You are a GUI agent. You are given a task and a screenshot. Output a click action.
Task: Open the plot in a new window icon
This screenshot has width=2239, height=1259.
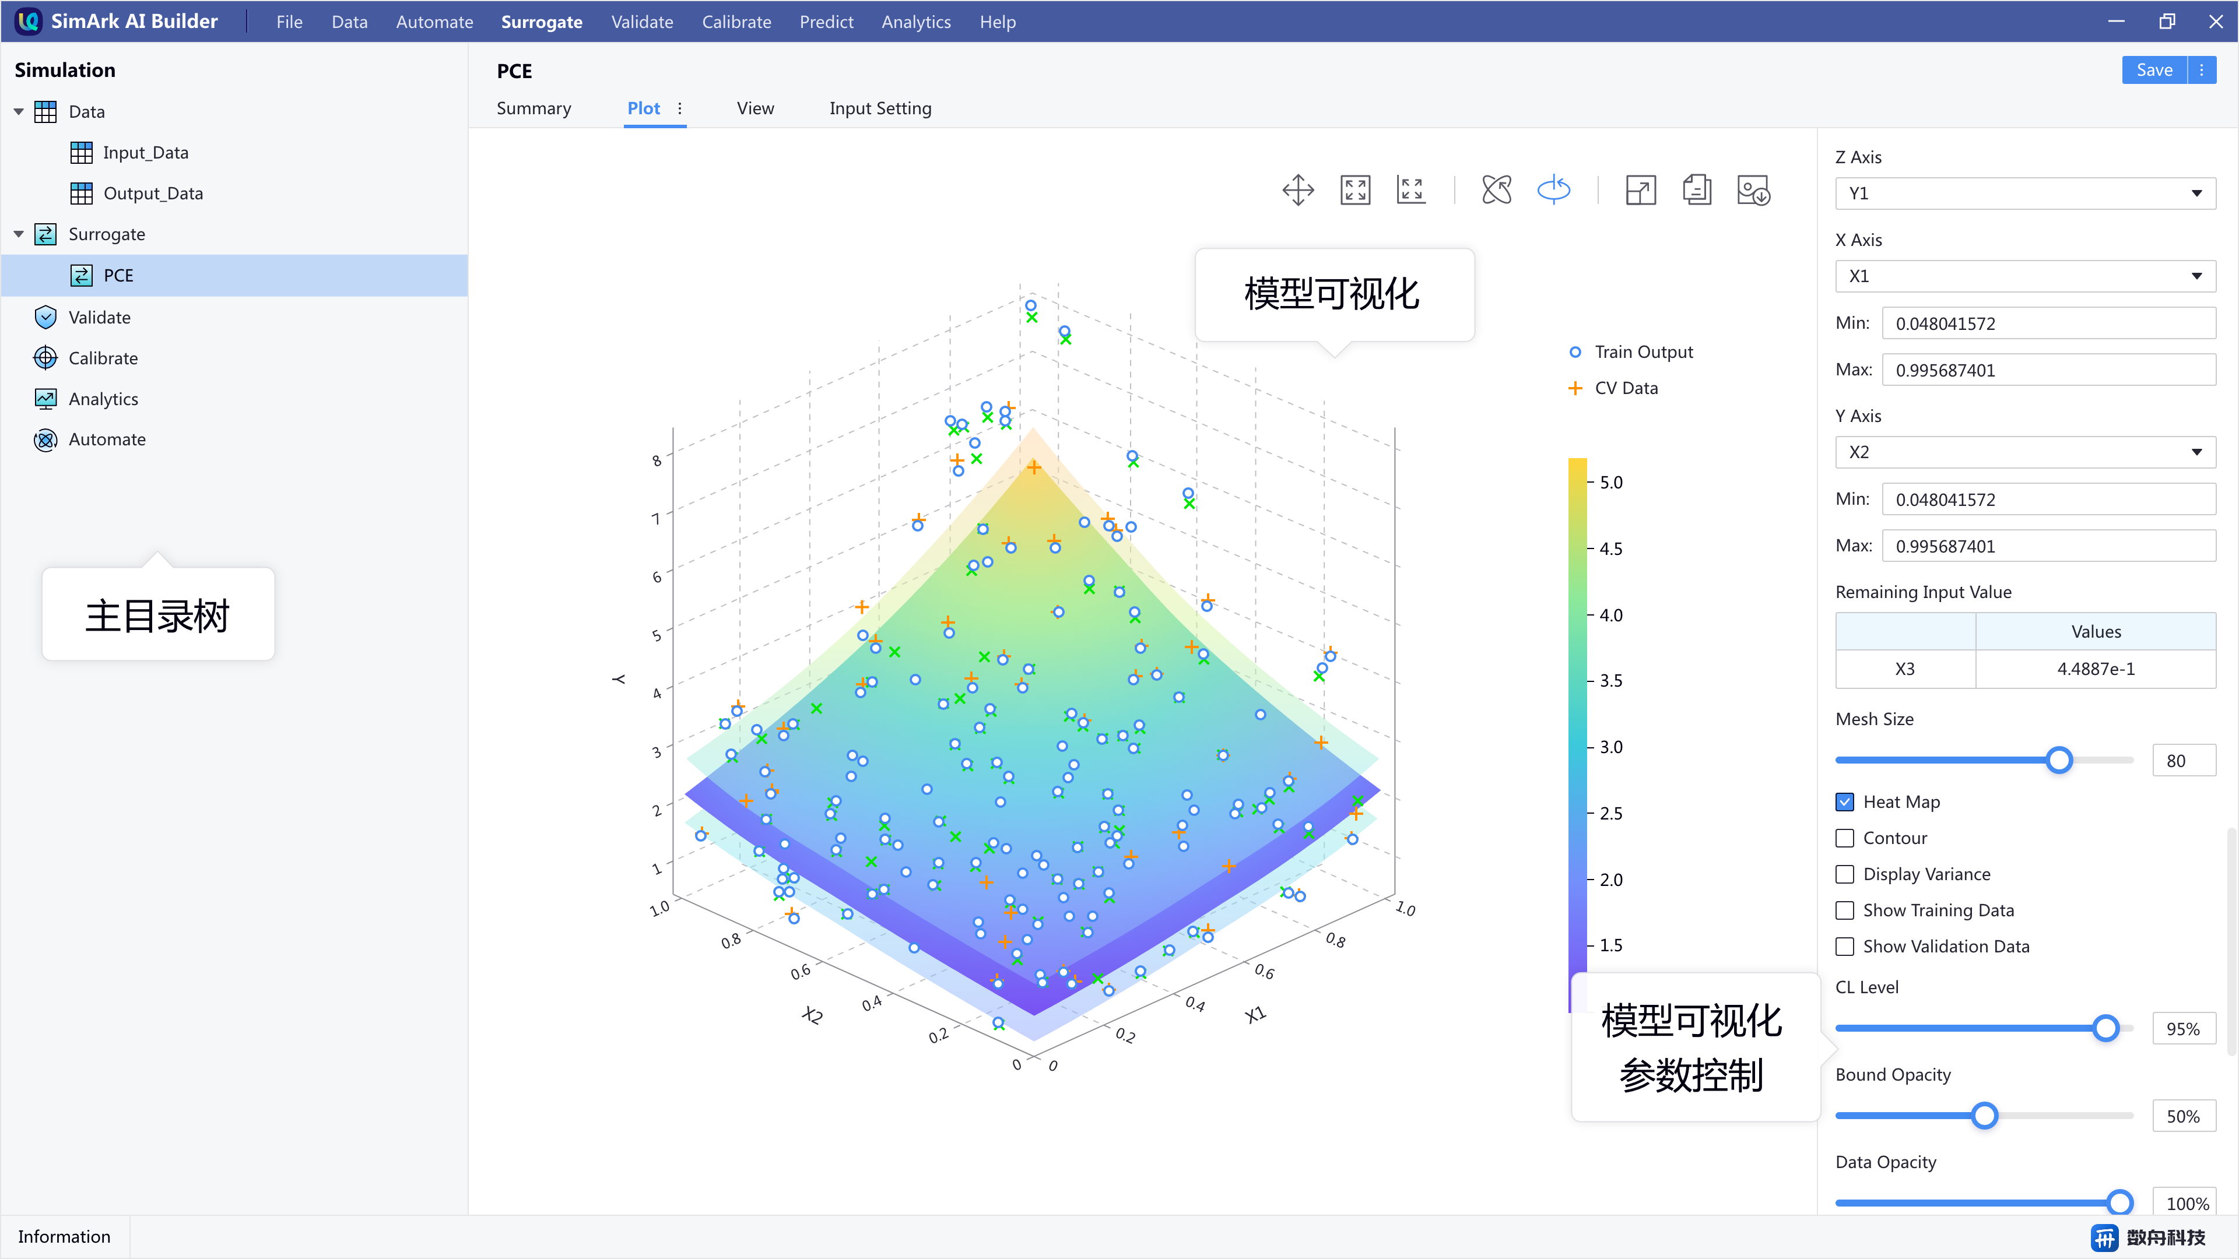pyautogui.click(x=1640, y=190)
